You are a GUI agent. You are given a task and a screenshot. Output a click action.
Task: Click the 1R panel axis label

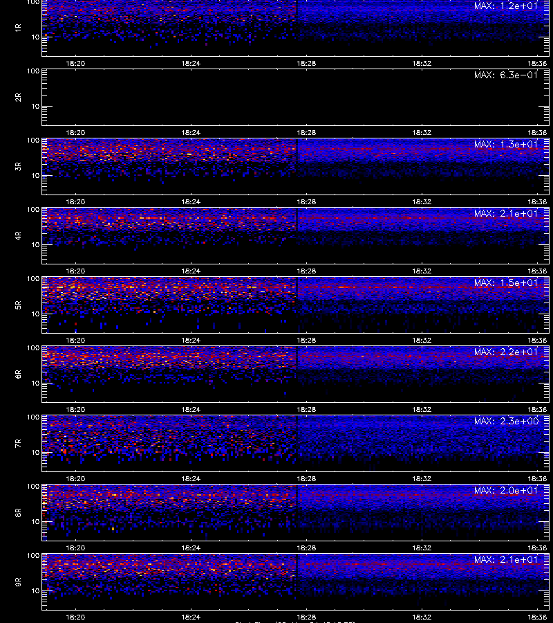pyautogui.click(x=18, y=28)
